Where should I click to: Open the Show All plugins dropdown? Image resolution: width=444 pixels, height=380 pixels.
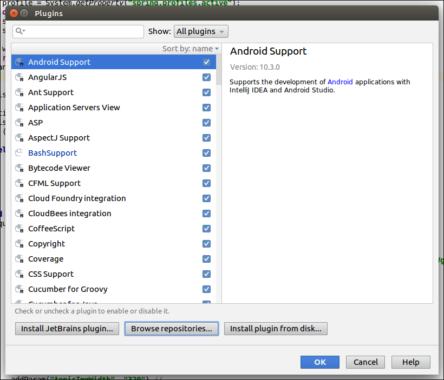click(201, 31)
